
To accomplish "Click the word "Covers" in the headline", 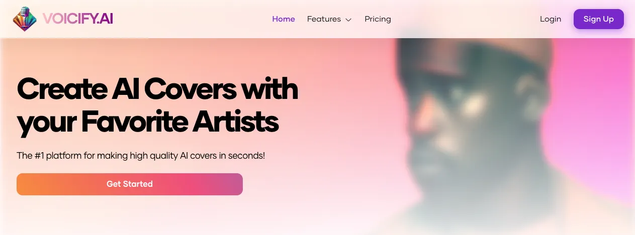I will (x=191, y=89).
